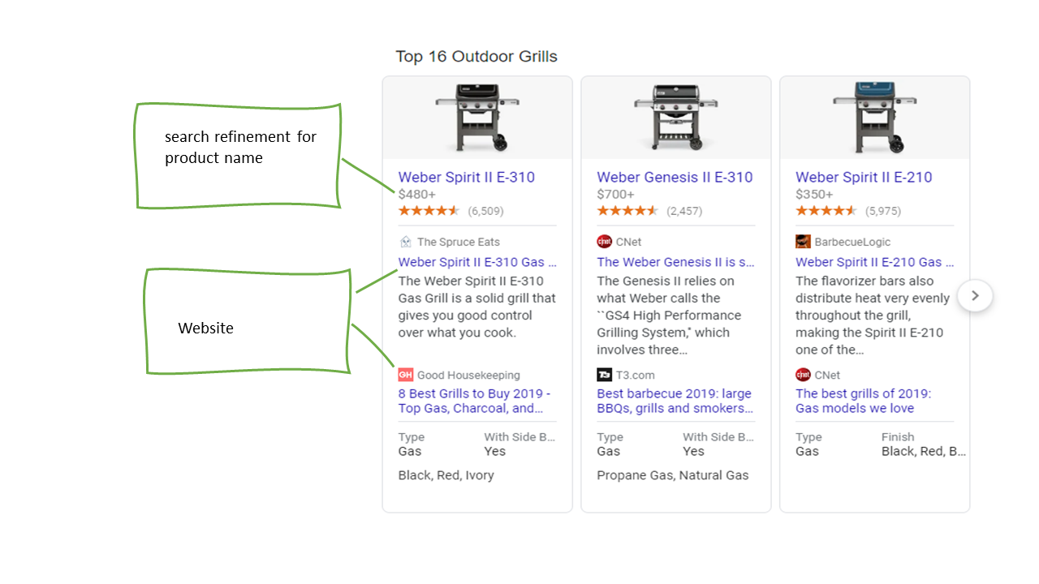Click the BarbecueLogic site icon

pos(803,242)
